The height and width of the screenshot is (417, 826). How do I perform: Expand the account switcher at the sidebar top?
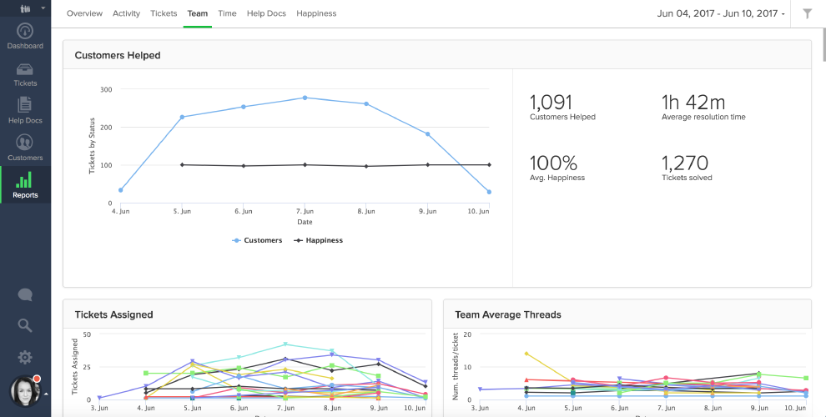point(25,8)
